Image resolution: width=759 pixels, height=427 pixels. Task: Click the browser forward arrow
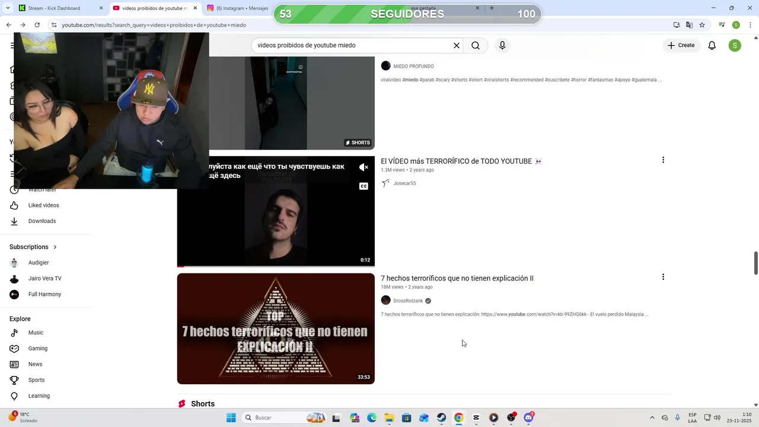coord(23,25)
